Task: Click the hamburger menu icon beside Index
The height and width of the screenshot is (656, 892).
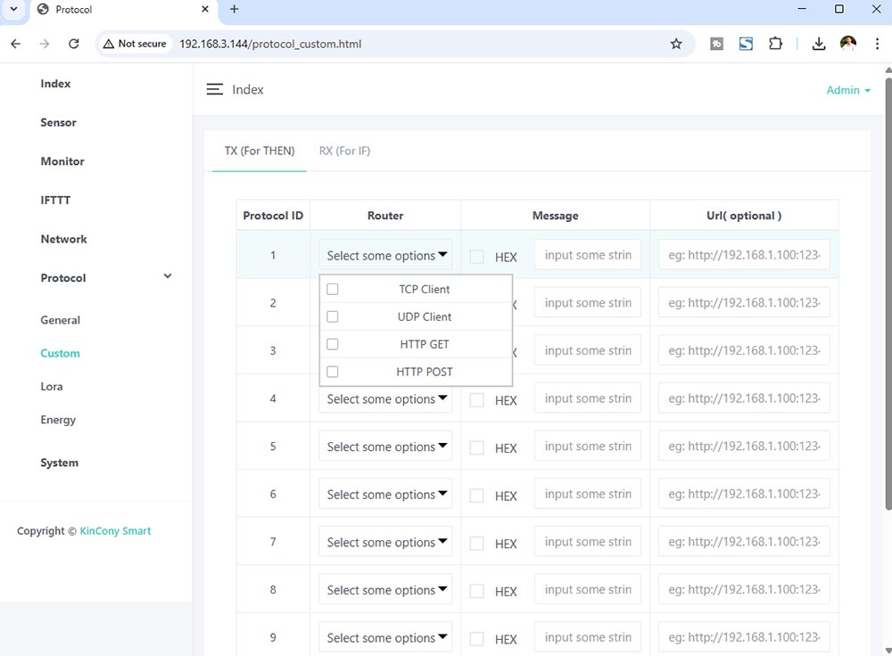Action: point(214,90)
